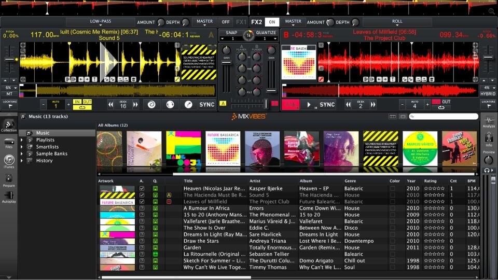Image resolution: width=498 pixels, height=280 pixels.
Task: Click deck A yellow pencil edit icon
Action: tap(177, 79)
